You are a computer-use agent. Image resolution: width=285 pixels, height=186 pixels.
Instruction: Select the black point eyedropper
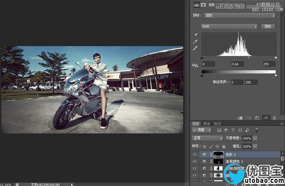pos(195,35)
